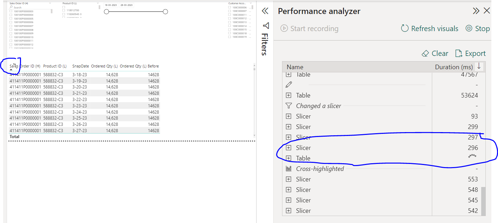The width and height of the screenshot is (498, 223).
Task: Click the 588832-C3 cell in 3-20-23 row
Action: click(53, 87)
